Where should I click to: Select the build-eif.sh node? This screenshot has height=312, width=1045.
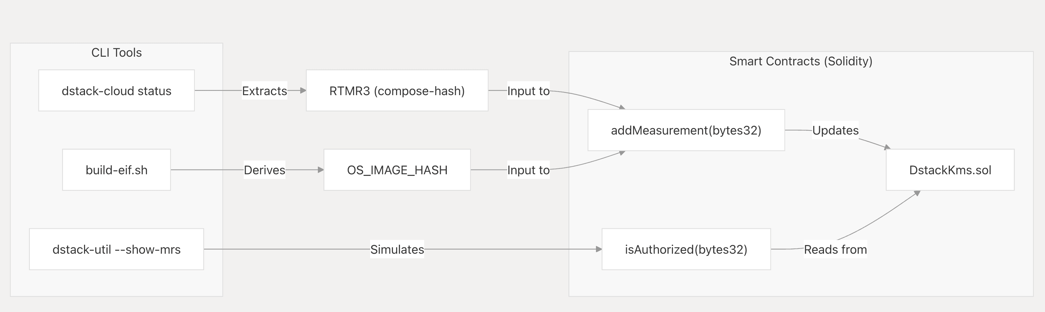(116, 170)
